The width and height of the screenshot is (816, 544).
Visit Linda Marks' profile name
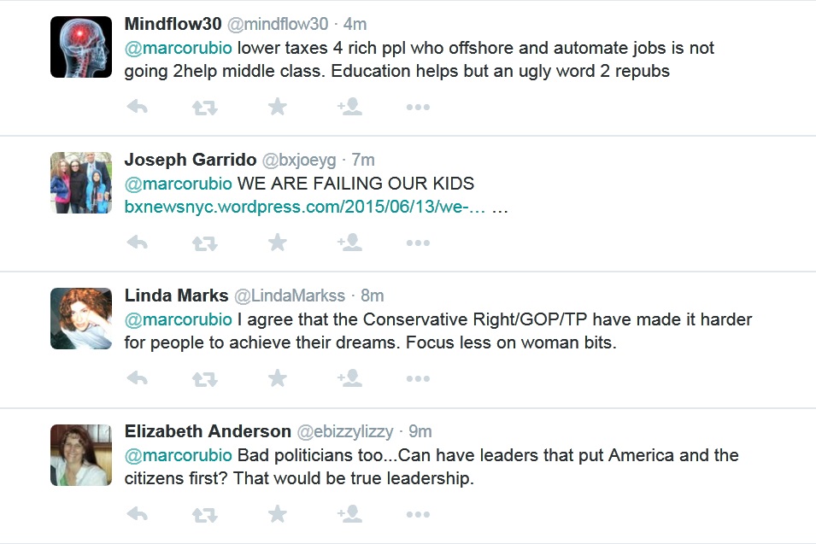177,296
